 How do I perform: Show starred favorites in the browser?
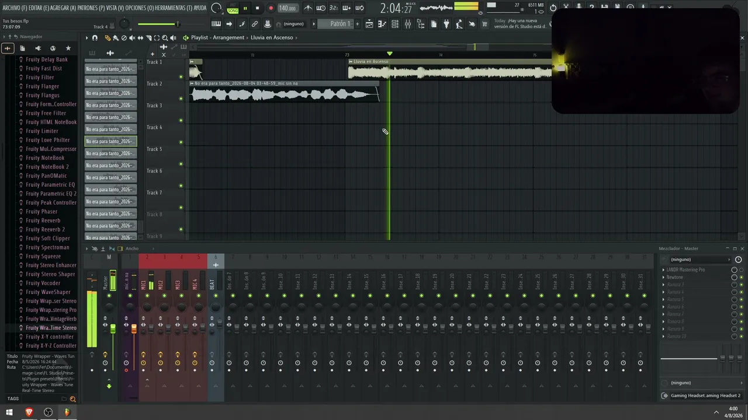point(68,48)
